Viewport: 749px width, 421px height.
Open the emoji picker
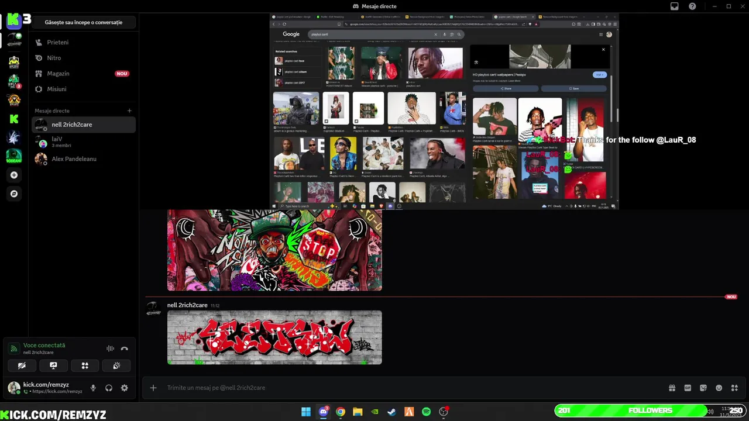pos(719,388)
